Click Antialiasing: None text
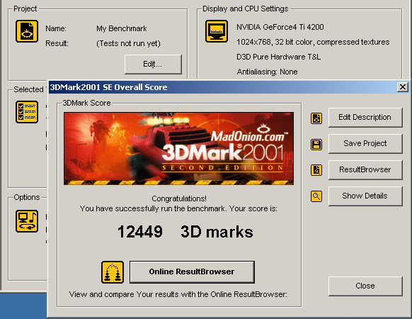The height and width of the screenshot is (319, 412). pos(267,72)
